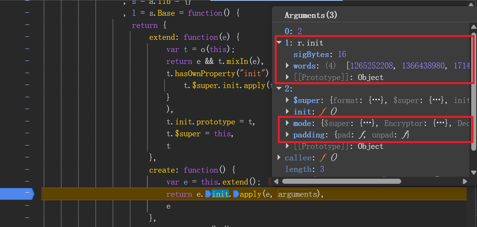Click the highlighted 'init' token on the paused line
The image size is (477, 227).
point(220,194)
